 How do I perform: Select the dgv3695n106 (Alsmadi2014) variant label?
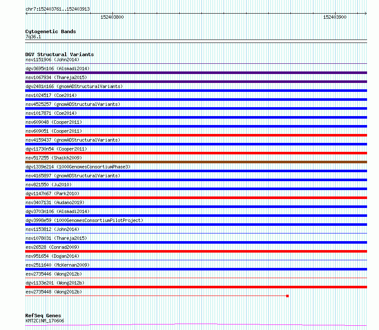pyautogui.click(x=57, y=68)
